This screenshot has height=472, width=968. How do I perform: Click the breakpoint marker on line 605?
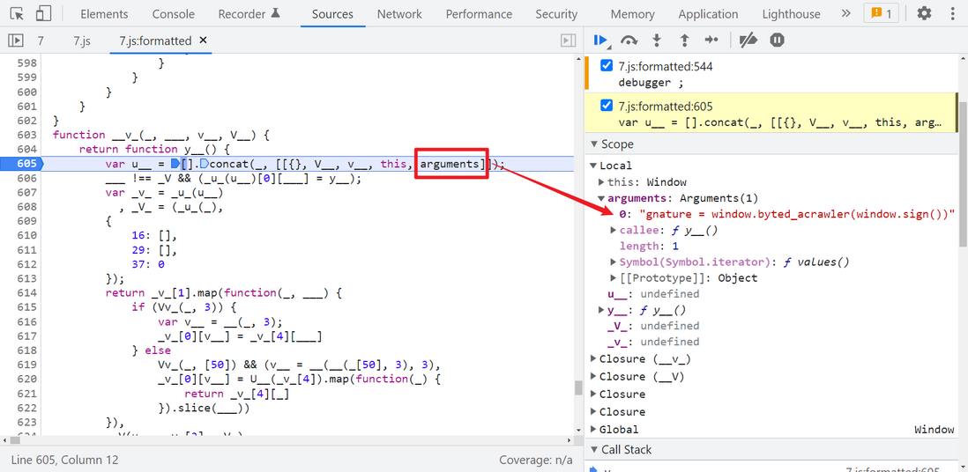coord(22,164)
